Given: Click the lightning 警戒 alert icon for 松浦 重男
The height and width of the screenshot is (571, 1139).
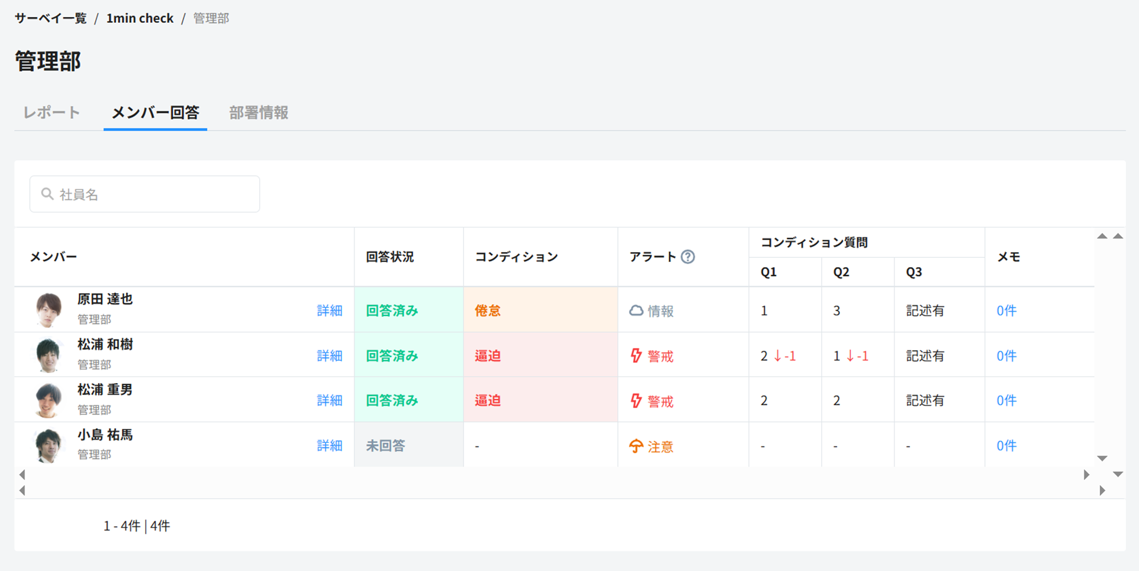Looking at the screenshot, I should tap(636, 401).
